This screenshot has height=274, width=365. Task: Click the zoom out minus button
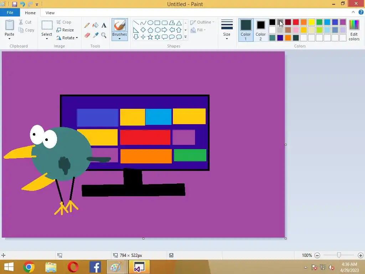[x=317, y=255]
